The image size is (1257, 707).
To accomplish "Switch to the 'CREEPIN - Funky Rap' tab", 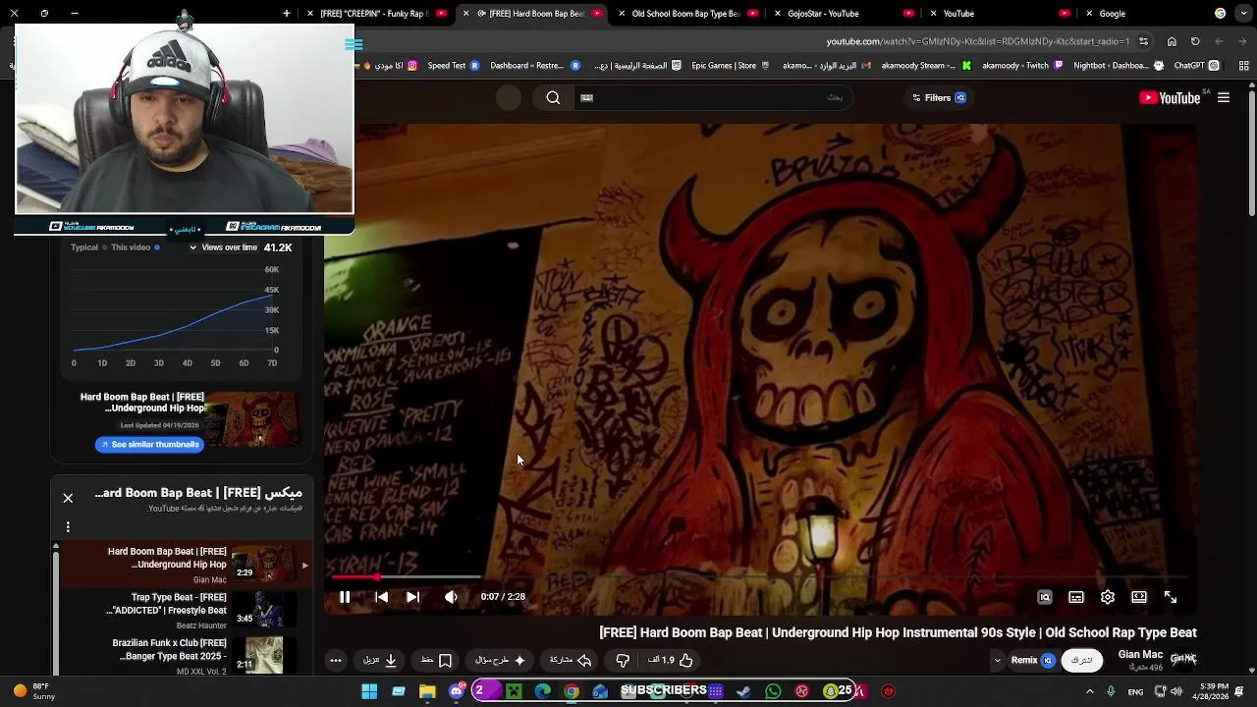I will pos(377,14).
